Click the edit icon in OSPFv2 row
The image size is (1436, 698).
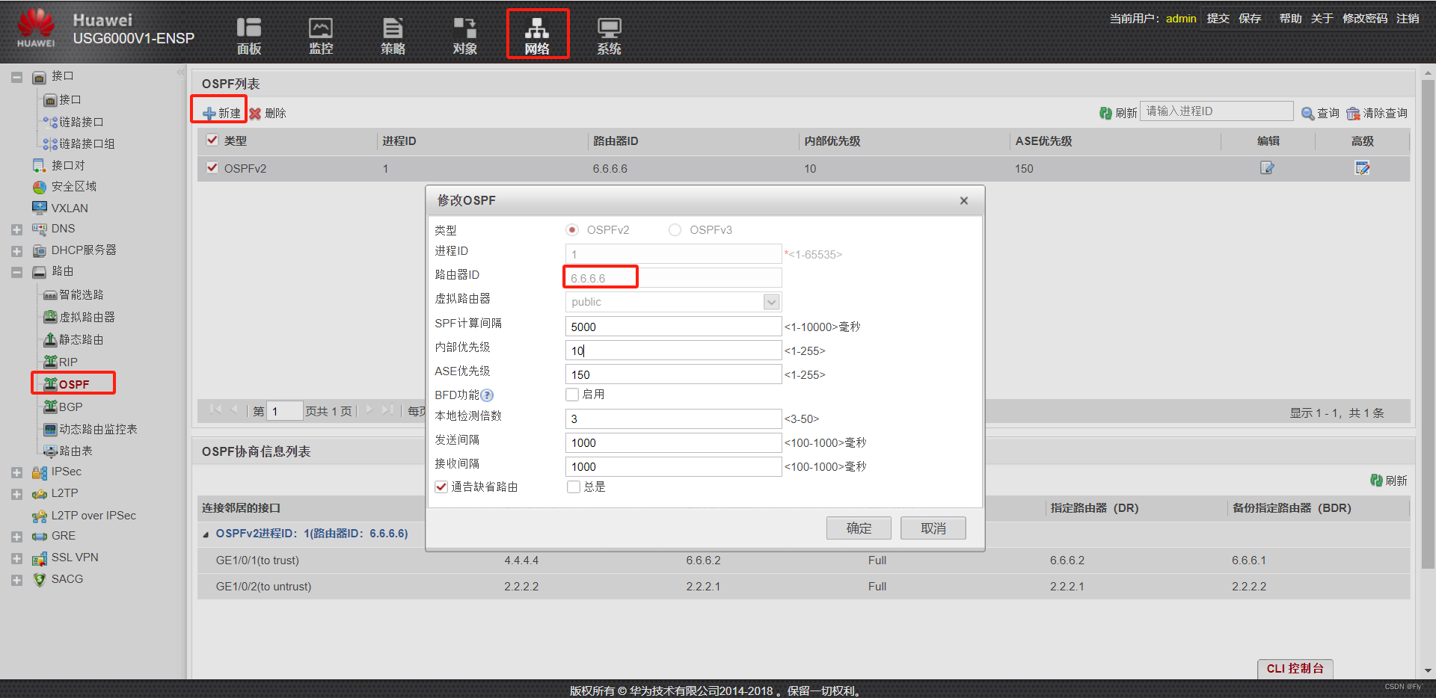tap(1267, 167)
